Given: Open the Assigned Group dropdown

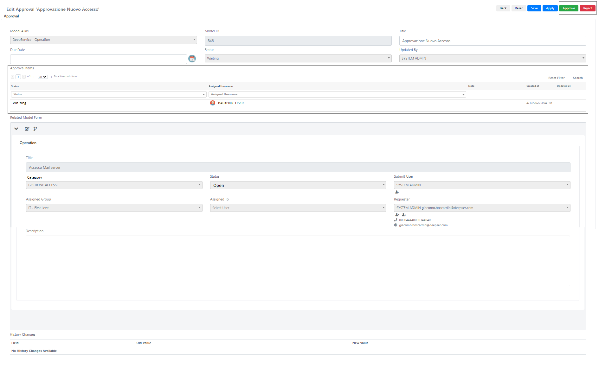Looking at the screenshot, I should [114, 208].
